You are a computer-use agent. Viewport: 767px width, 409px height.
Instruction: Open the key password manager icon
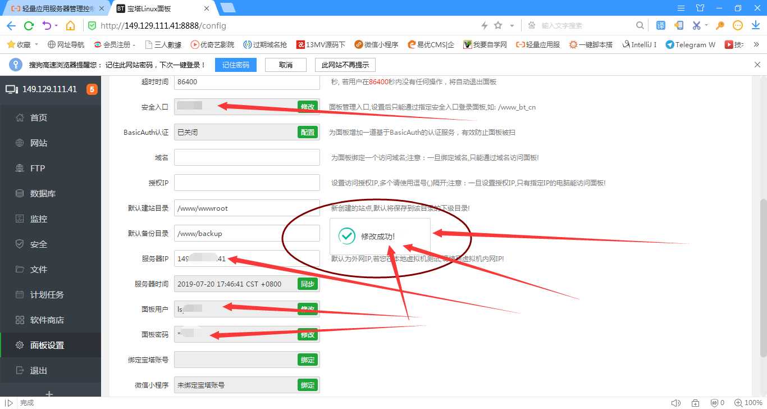(x=720, y=25)
